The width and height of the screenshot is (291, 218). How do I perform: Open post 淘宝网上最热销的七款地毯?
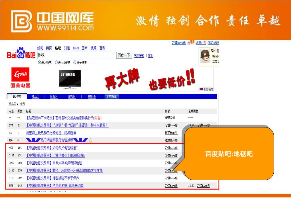(51, 133)
